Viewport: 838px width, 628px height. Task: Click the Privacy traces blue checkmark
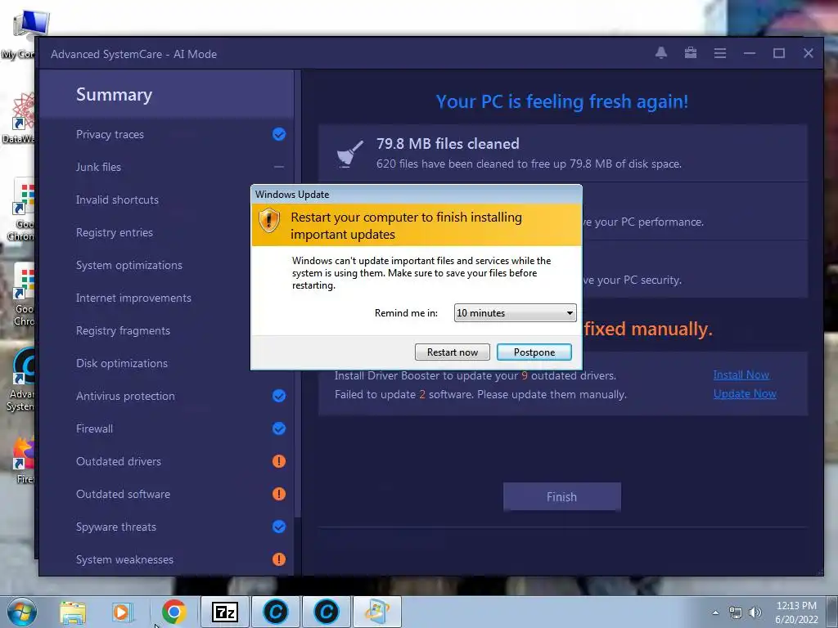[x=279, y=134]
